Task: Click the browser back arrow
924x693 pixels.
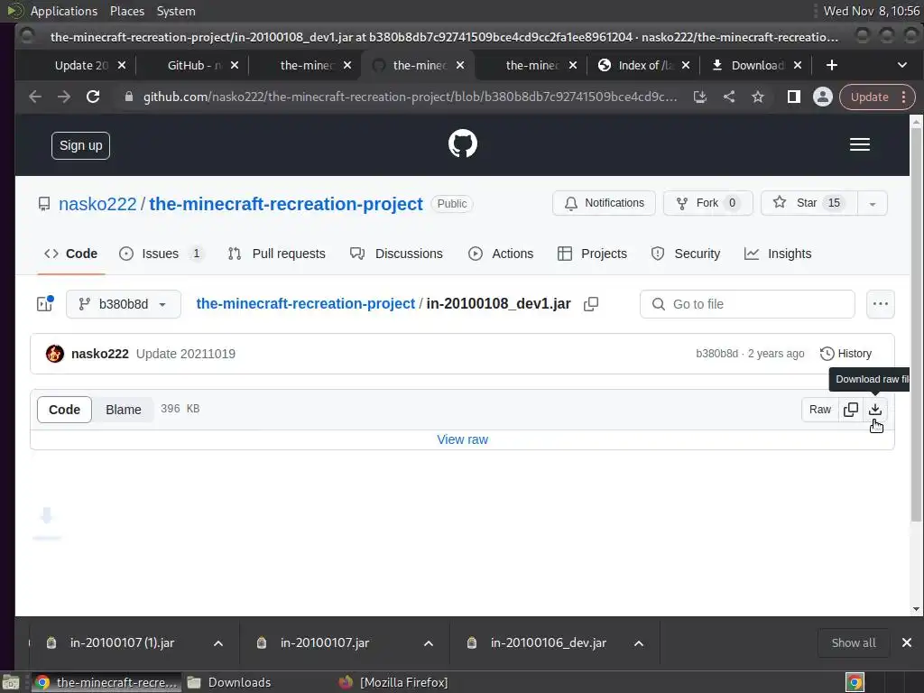Action: (35, 97)
